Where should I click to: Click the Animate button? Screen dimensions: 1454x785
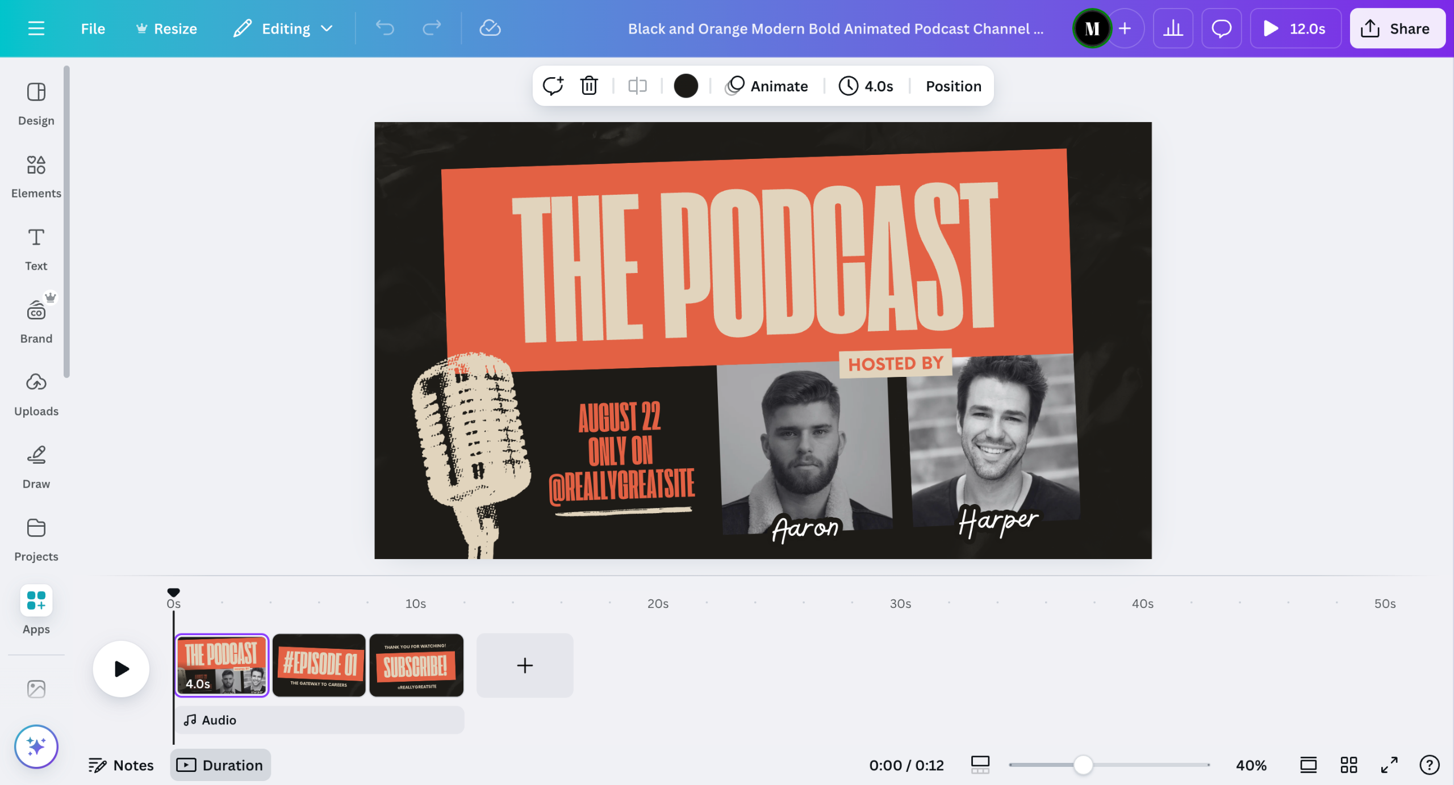767,86
